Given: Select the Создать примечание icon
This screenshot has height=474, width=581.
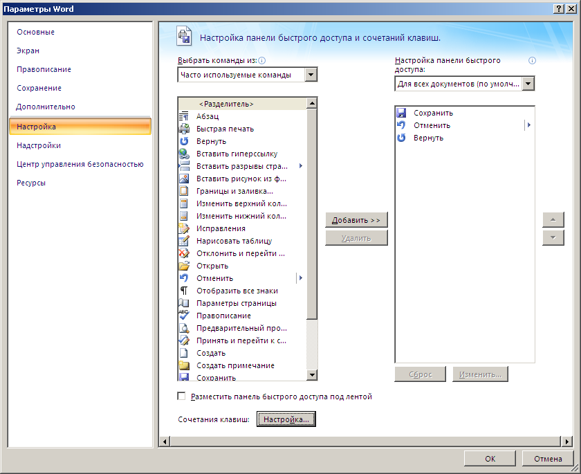Looking at the screenshot, I should pos(184,365).
